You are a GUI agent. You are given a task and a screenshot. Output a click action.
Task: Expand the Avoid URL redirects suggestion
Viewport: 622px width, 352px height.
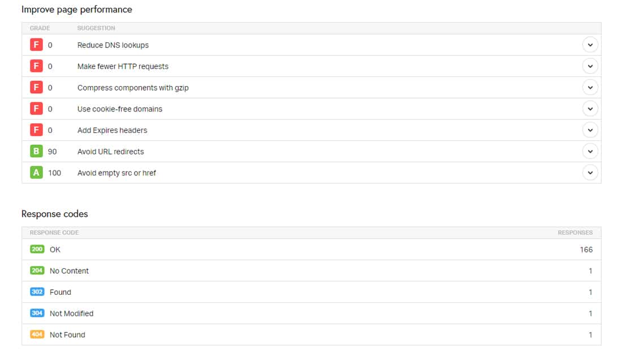[x=590, y=151]
